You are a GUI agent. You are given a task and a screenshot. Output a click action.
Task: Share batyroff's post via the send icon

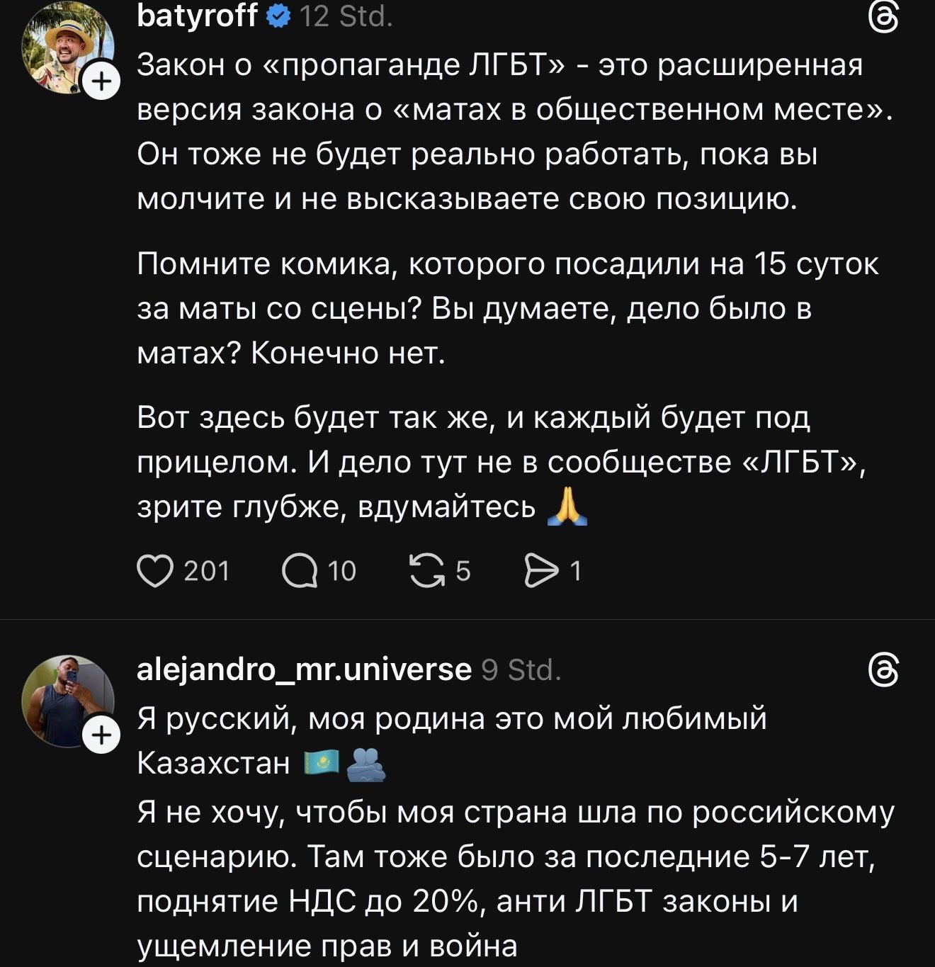(x=541, y=571)
